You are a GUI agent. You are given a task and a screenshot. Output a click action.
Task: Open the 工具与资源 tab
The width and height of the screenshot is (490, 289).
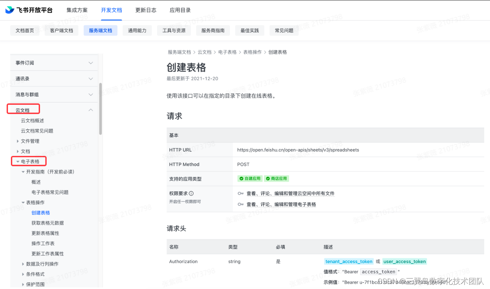pyautogui.click(x=174, y=31)
